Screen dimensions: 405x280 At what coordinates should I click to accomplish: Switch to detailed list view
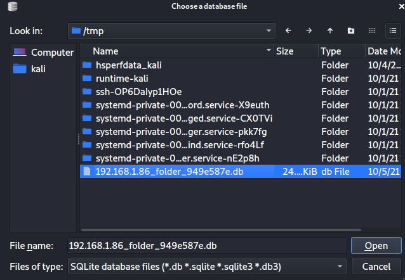tap(393, 30)
